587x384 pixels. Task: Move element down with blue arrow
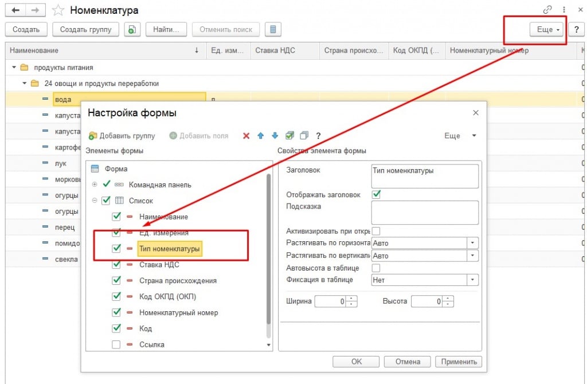tap(275, 136)
